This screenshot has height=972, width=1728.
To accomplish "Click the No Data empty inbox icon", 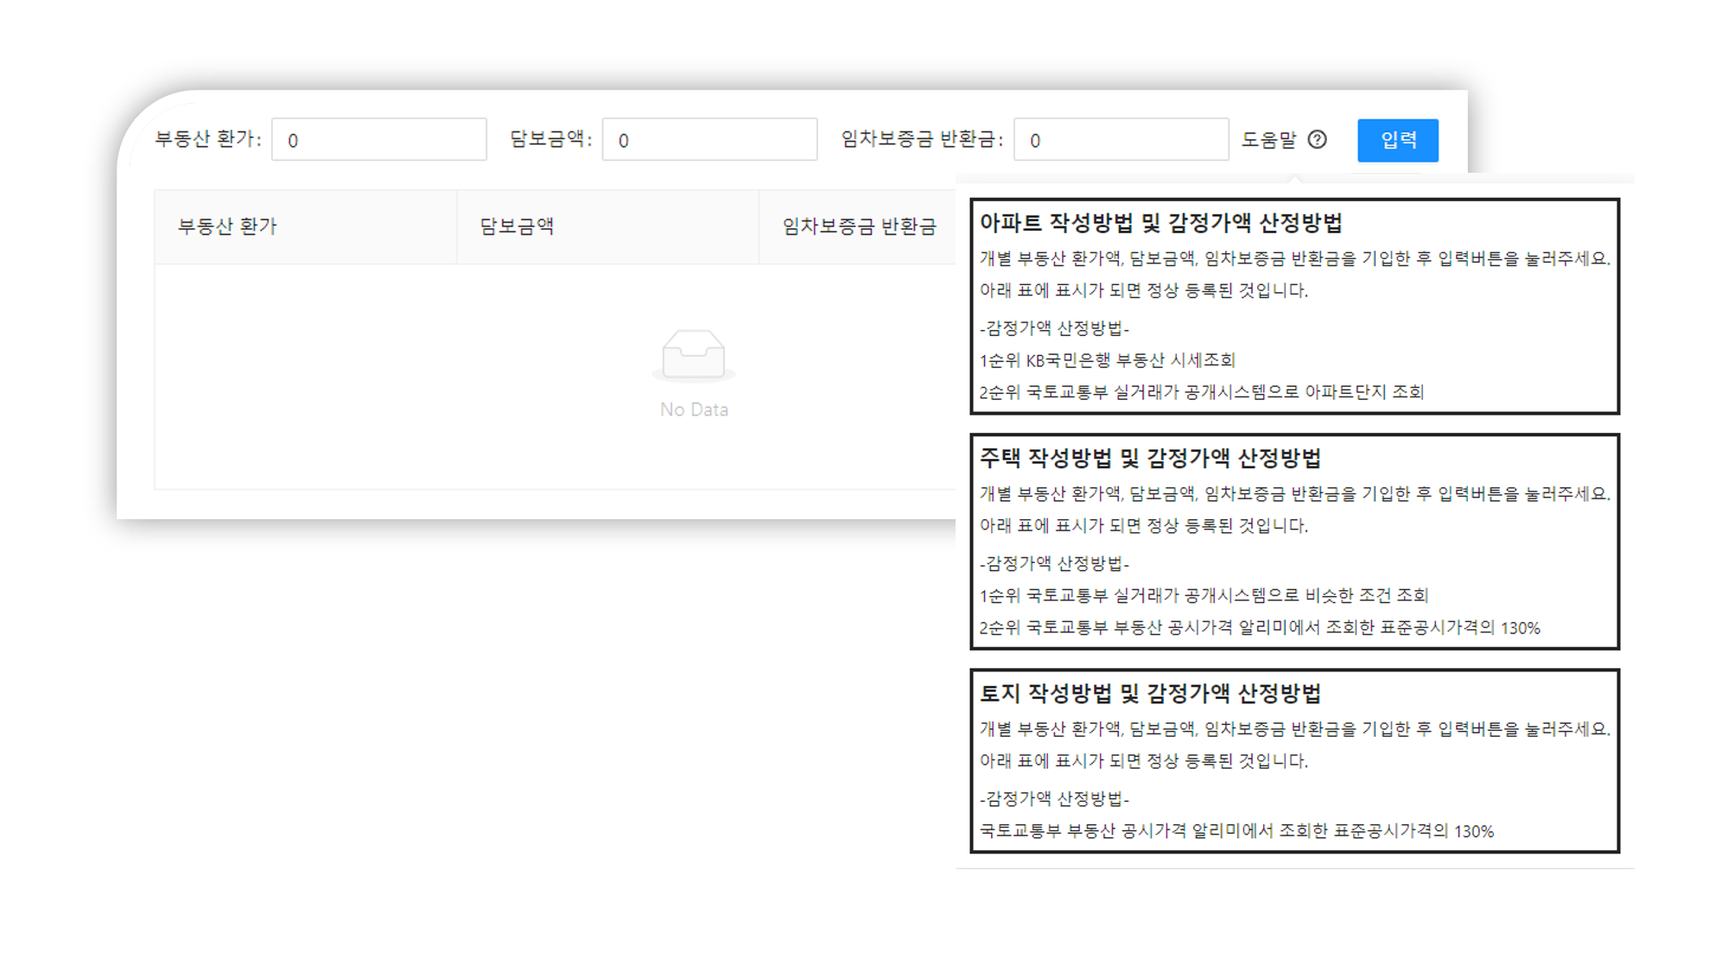I will [x=694, y=355].
